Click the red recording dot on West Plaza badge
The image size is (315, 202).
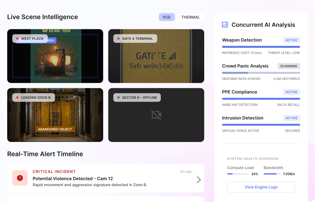pyautogui.click(x=18, y=39)
